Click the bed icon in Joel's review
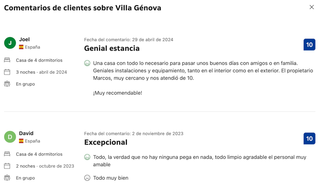This screenshot has height=186, width=324. [7, 60]
